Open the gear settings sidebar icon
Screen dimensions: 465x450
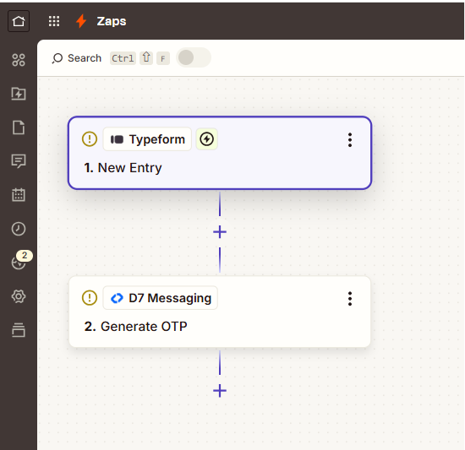[19, 296]
